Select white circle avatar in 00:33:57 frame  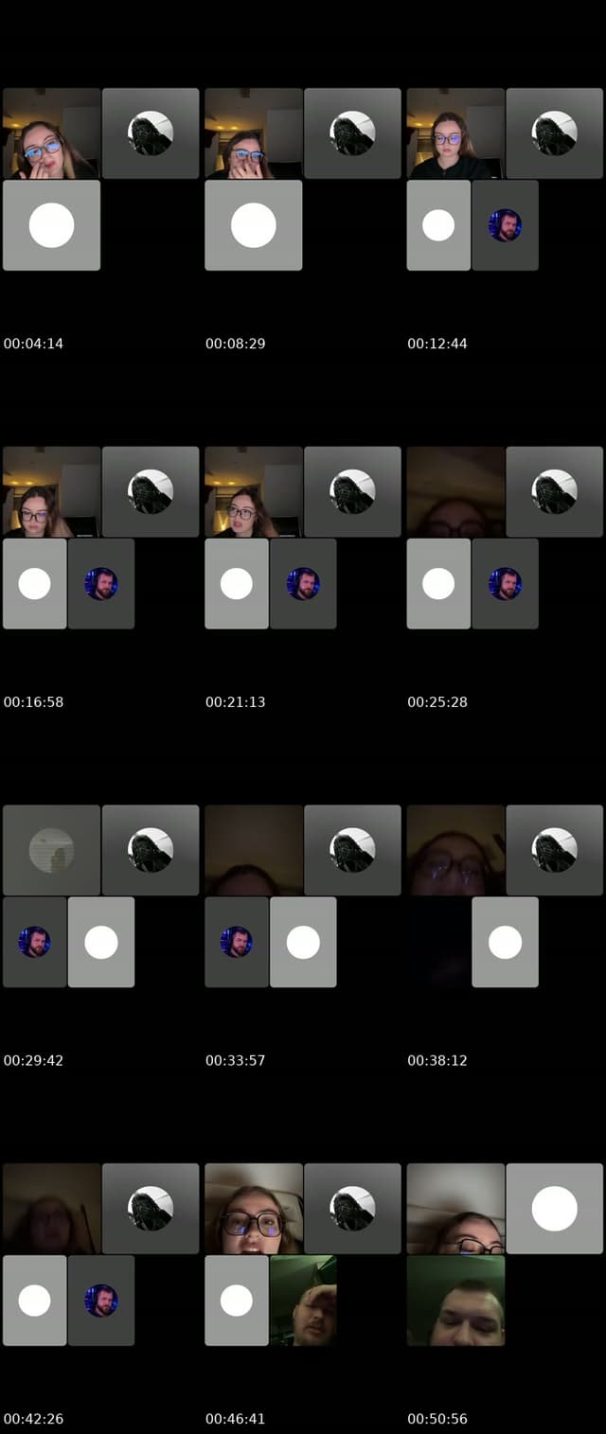(x=303, y=942)
